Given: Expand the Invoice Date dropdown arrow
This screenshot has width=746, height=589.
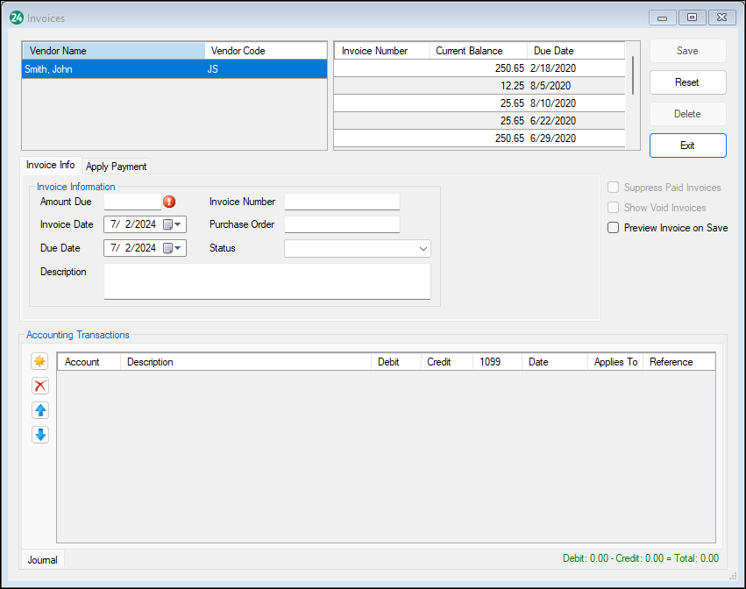Looking at the screenshot, I should 178,224.
